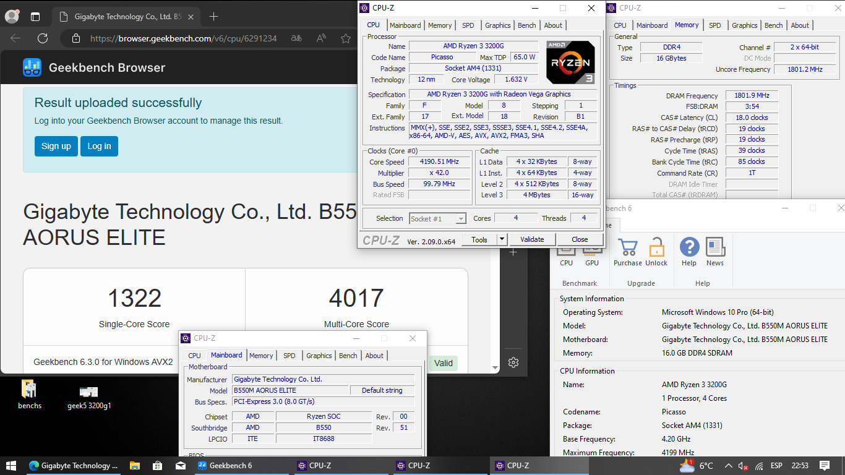Open CPU tab in CPU-Z Memory window
The height and width of the screenshot is (475, 845).
coord(620,25)
